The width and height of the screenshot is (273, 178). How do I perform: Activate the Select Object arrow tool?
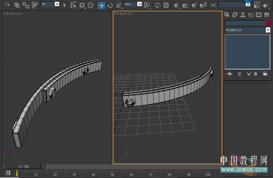point(65,5)
